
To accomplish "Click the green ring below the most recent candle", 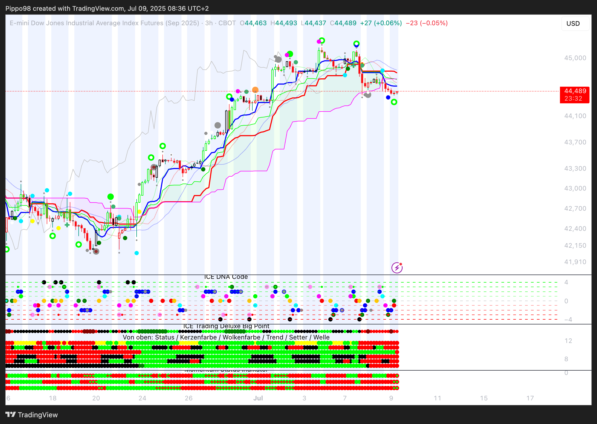I will pyautogui.click(x=394, y=102).
